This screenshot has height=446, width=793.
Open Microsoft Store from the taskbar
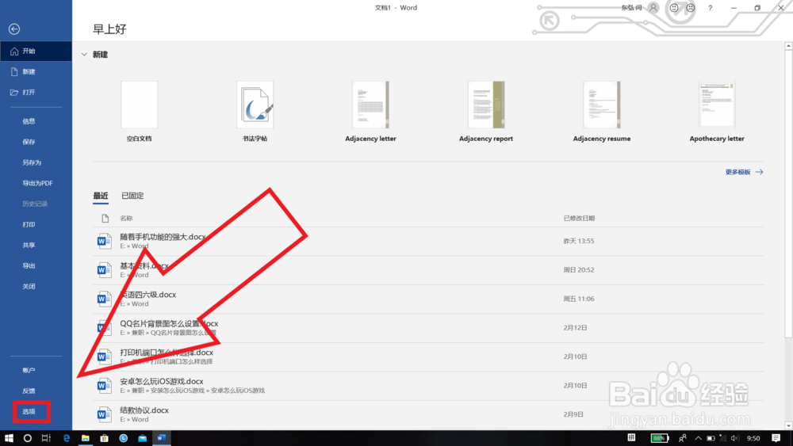coord(104,438)
